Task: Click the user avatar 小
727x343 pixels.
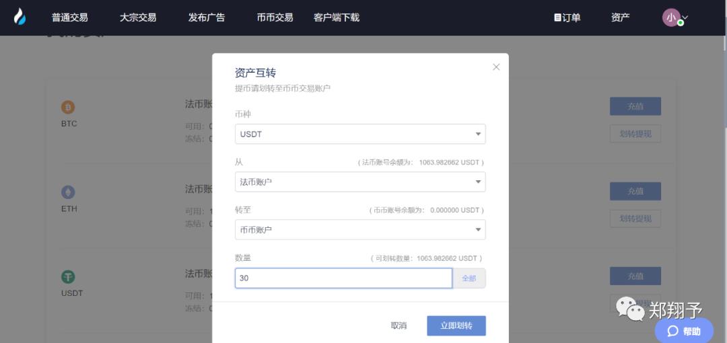Action: 671,17
